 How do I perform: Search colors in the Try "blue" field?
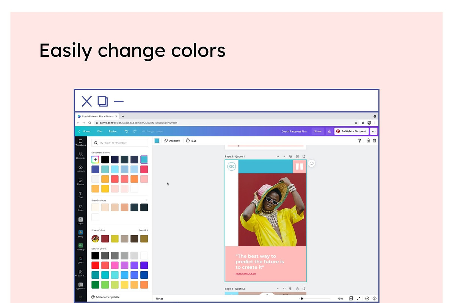(x=120, y=143)
